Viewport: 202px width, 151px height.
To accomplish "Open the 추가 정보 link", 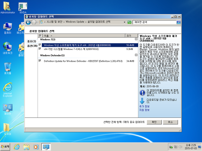I will pyautogui.click(x=144, y=107).
